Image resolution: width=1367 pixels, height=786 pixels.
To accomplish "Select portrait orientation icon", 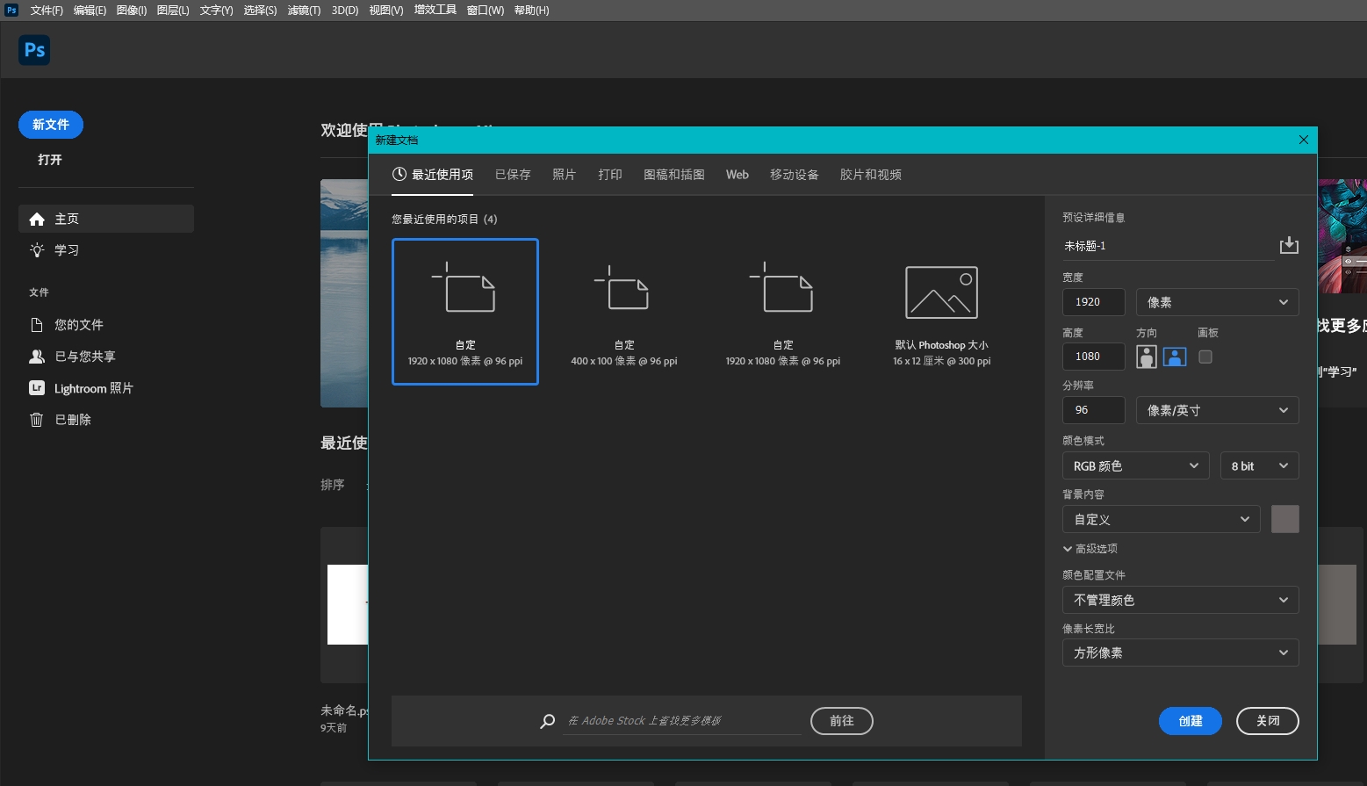I will [x=1146, y=357].
